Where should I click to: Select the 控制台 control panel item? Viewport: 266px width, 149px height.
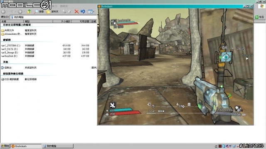[x=7, y=67]
